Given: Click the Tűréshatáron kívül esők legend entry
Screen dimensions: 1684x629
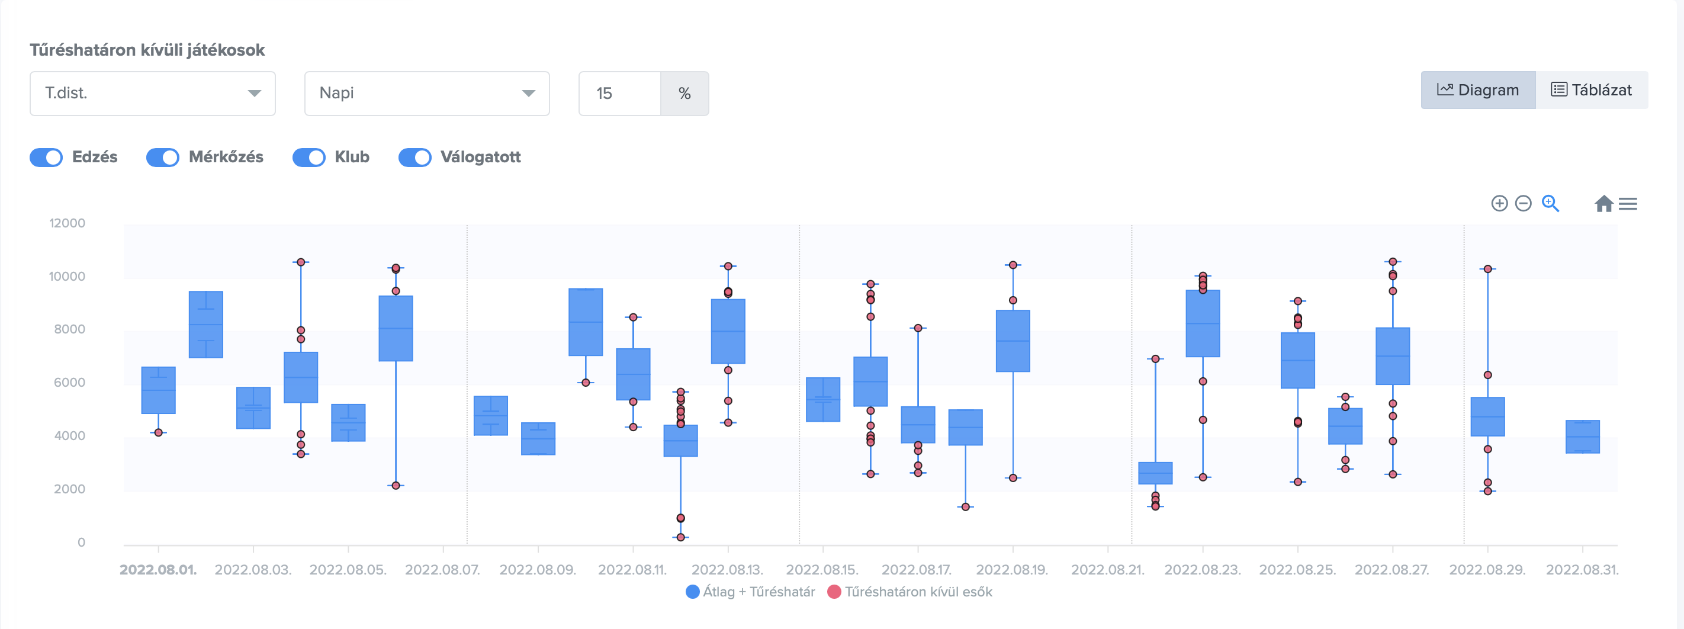Looking at the screenshot, I should (x=918, y=592).
